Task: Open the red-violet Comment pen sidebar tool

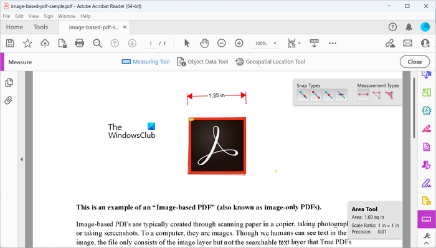Action: coord(426,129)
